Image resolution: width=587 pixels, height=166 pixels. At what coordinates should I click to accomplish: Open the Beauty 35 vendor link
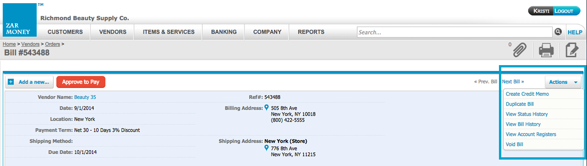pyautogui.click(x=85, y=97)
